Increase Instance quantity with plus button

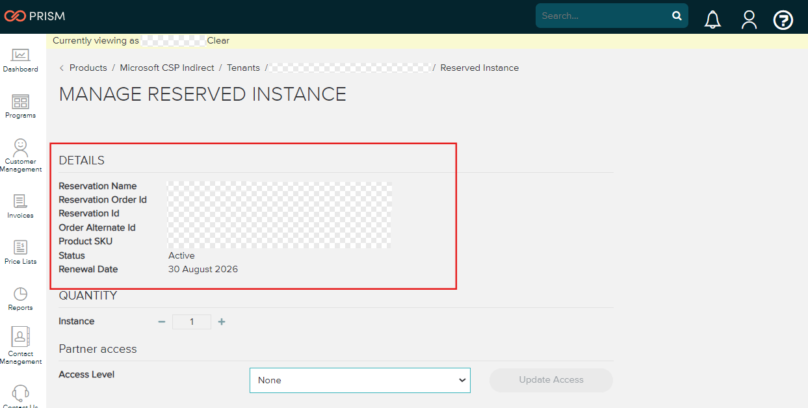click(x=222, y=322)
